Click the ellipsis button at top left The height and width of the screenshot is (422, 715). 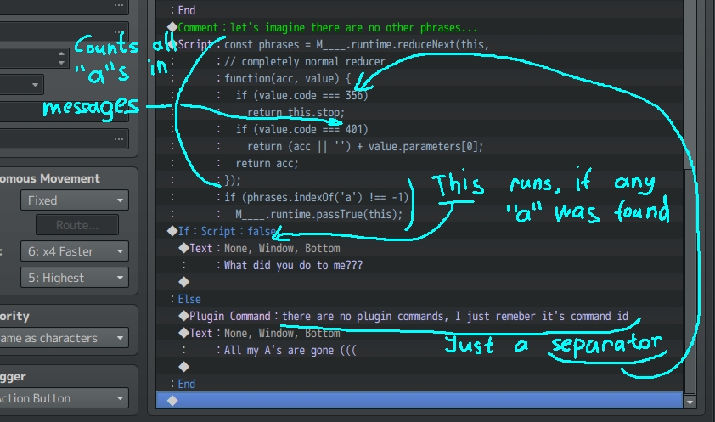(x=119, y=5)
